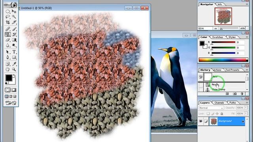This screenshot has width=253, height=142.
Task: Create new document from current history state
Action: point(227,94)
